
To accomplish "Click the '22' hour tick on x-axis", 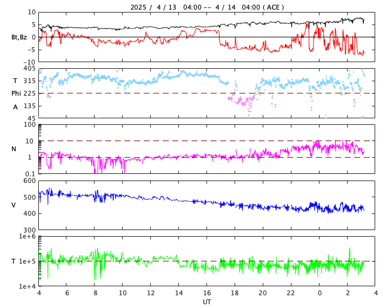I will coord(291,293).
